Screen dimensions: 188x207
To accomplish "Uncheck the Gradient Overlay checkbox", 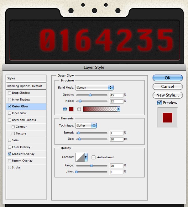I will tap(9, 154).
